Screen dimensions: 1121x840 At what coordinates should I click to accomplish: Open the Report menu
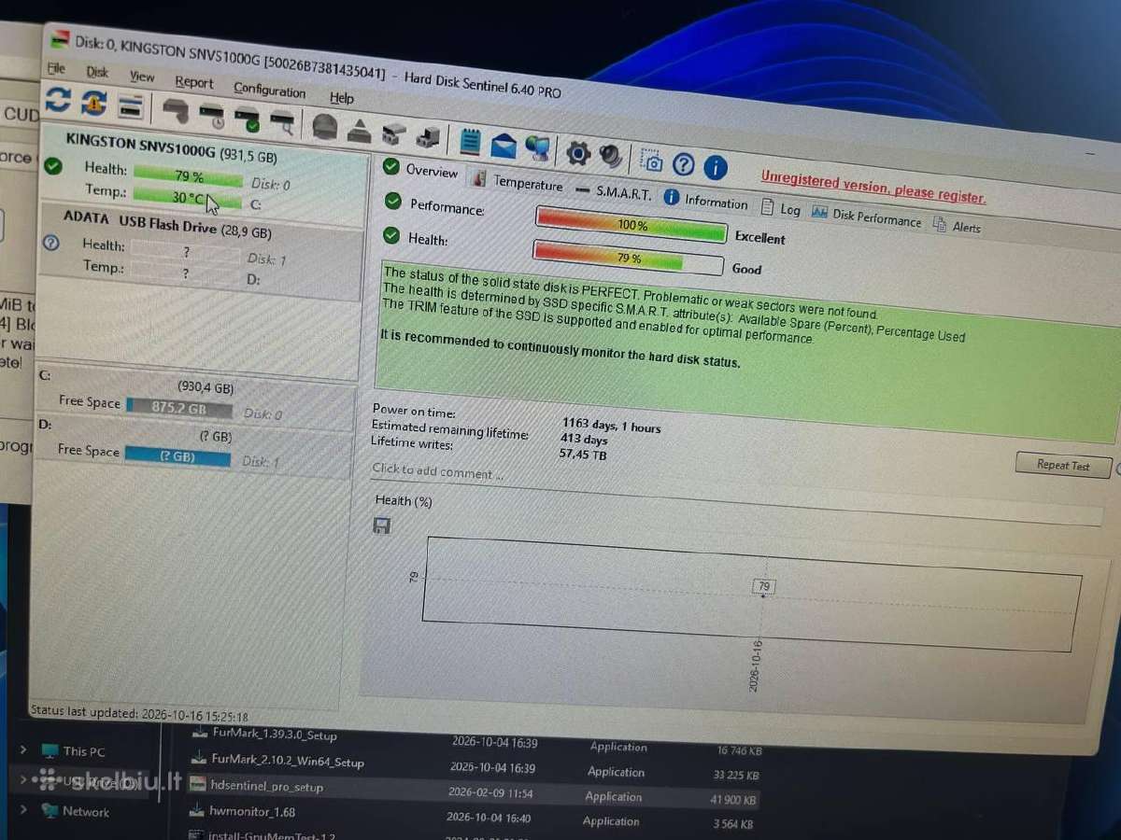193,82
